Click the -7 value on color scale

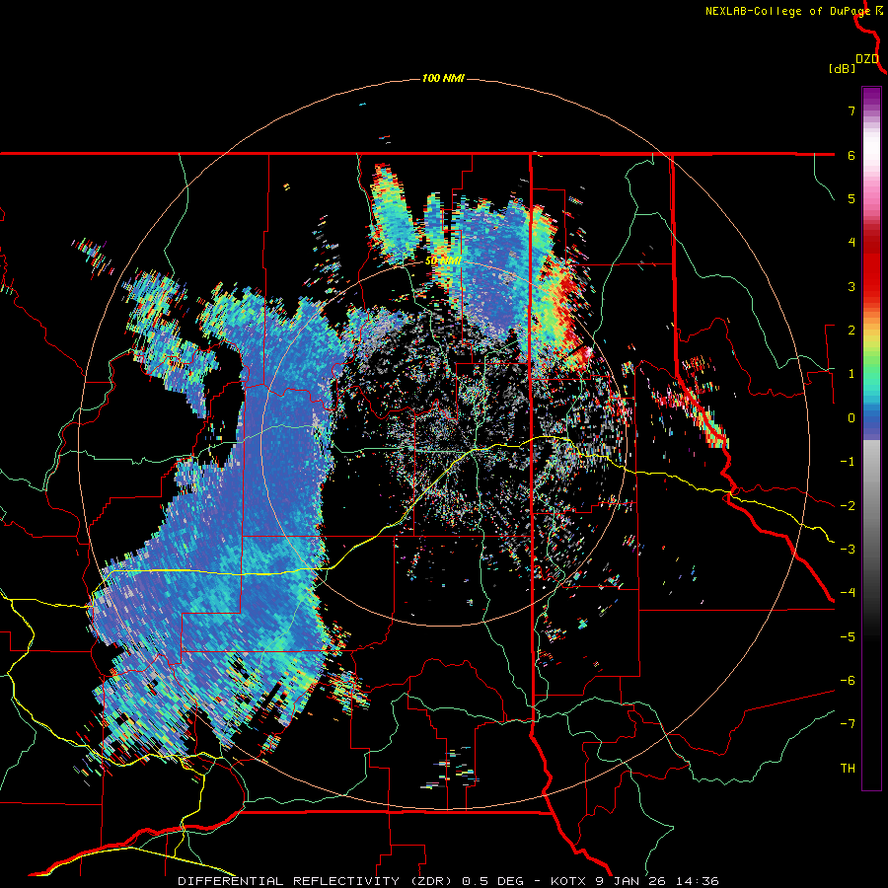click(x=848, y=724)
